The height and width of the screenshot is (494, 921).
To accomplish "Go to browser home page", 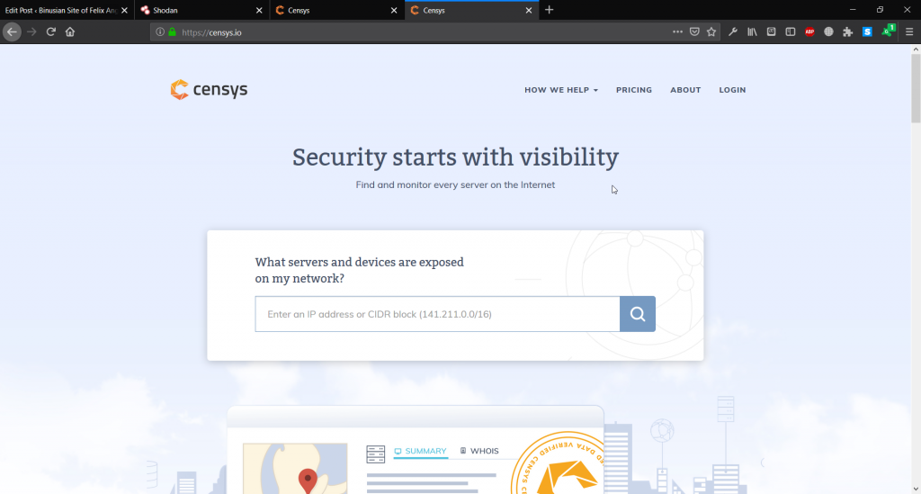I will pos(70,31).
